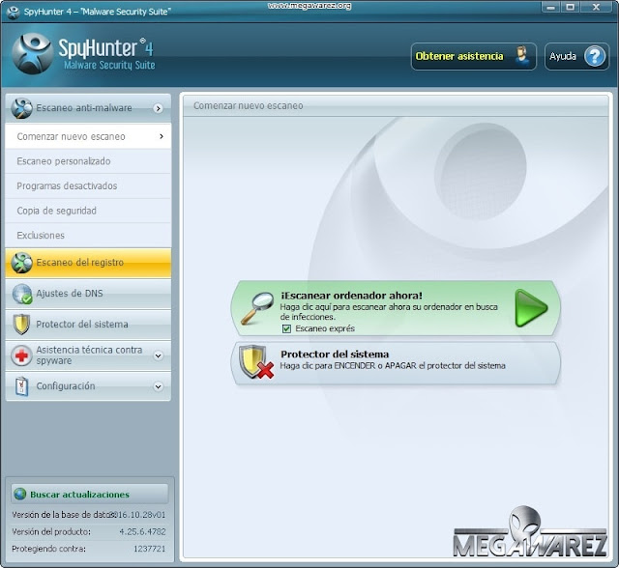
Task: Click the Configuración clipboard icon
Action: [21, 386]
